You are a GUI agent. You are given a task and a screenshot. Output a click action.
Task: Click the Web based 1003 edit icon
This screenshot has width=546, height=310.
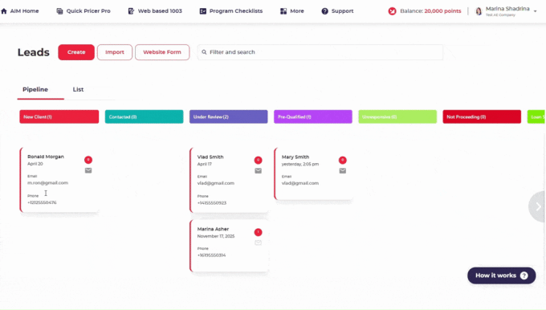(131, 11)
